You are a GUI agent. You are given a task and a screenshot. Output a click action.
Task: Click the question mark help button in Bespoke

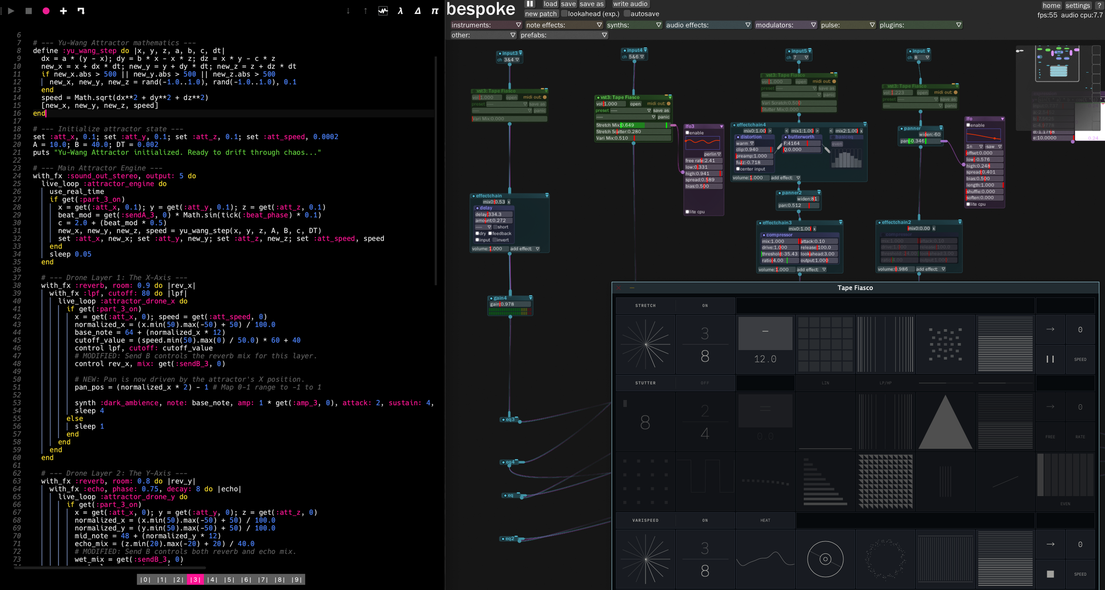[1099, 5]
